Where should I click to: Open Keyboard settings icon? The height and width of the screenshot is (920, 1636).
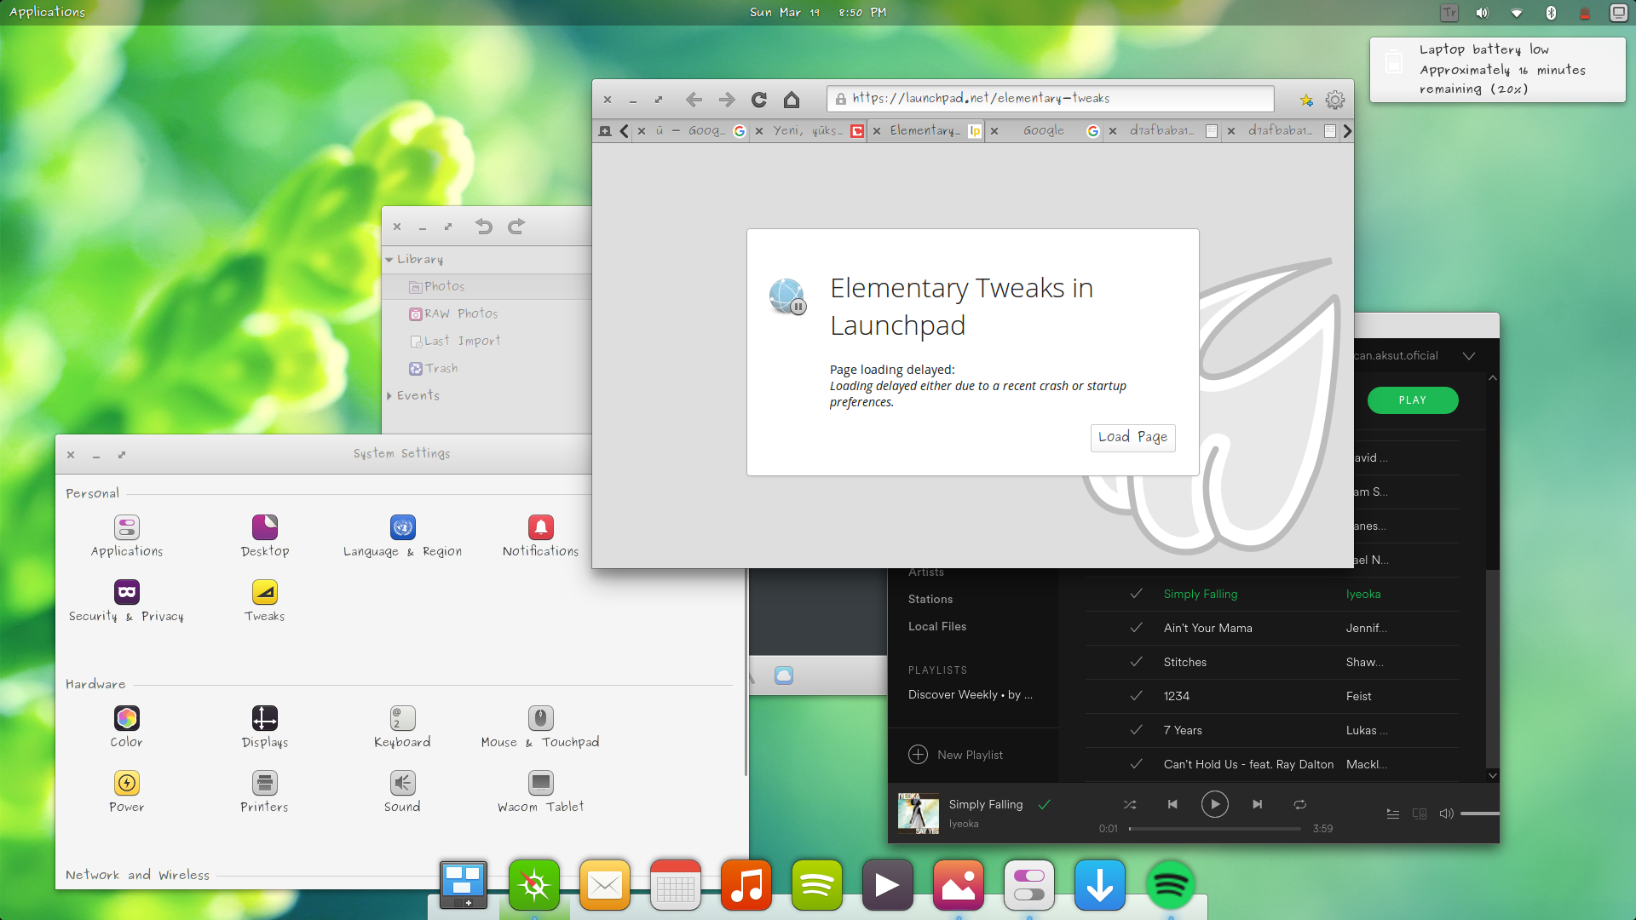(403, 718)
